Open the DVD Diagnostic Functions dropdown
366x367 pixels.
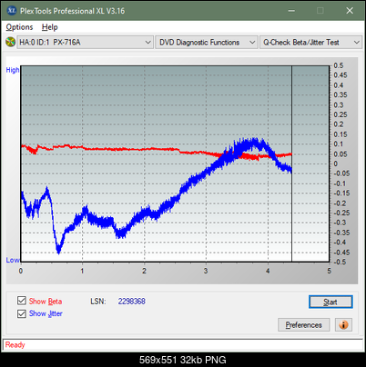[x=207, y=43]
